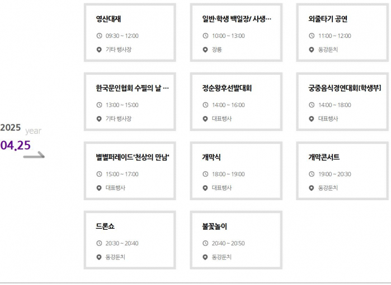Click the location pin in 영산대재 card

(x=99, y=50)
